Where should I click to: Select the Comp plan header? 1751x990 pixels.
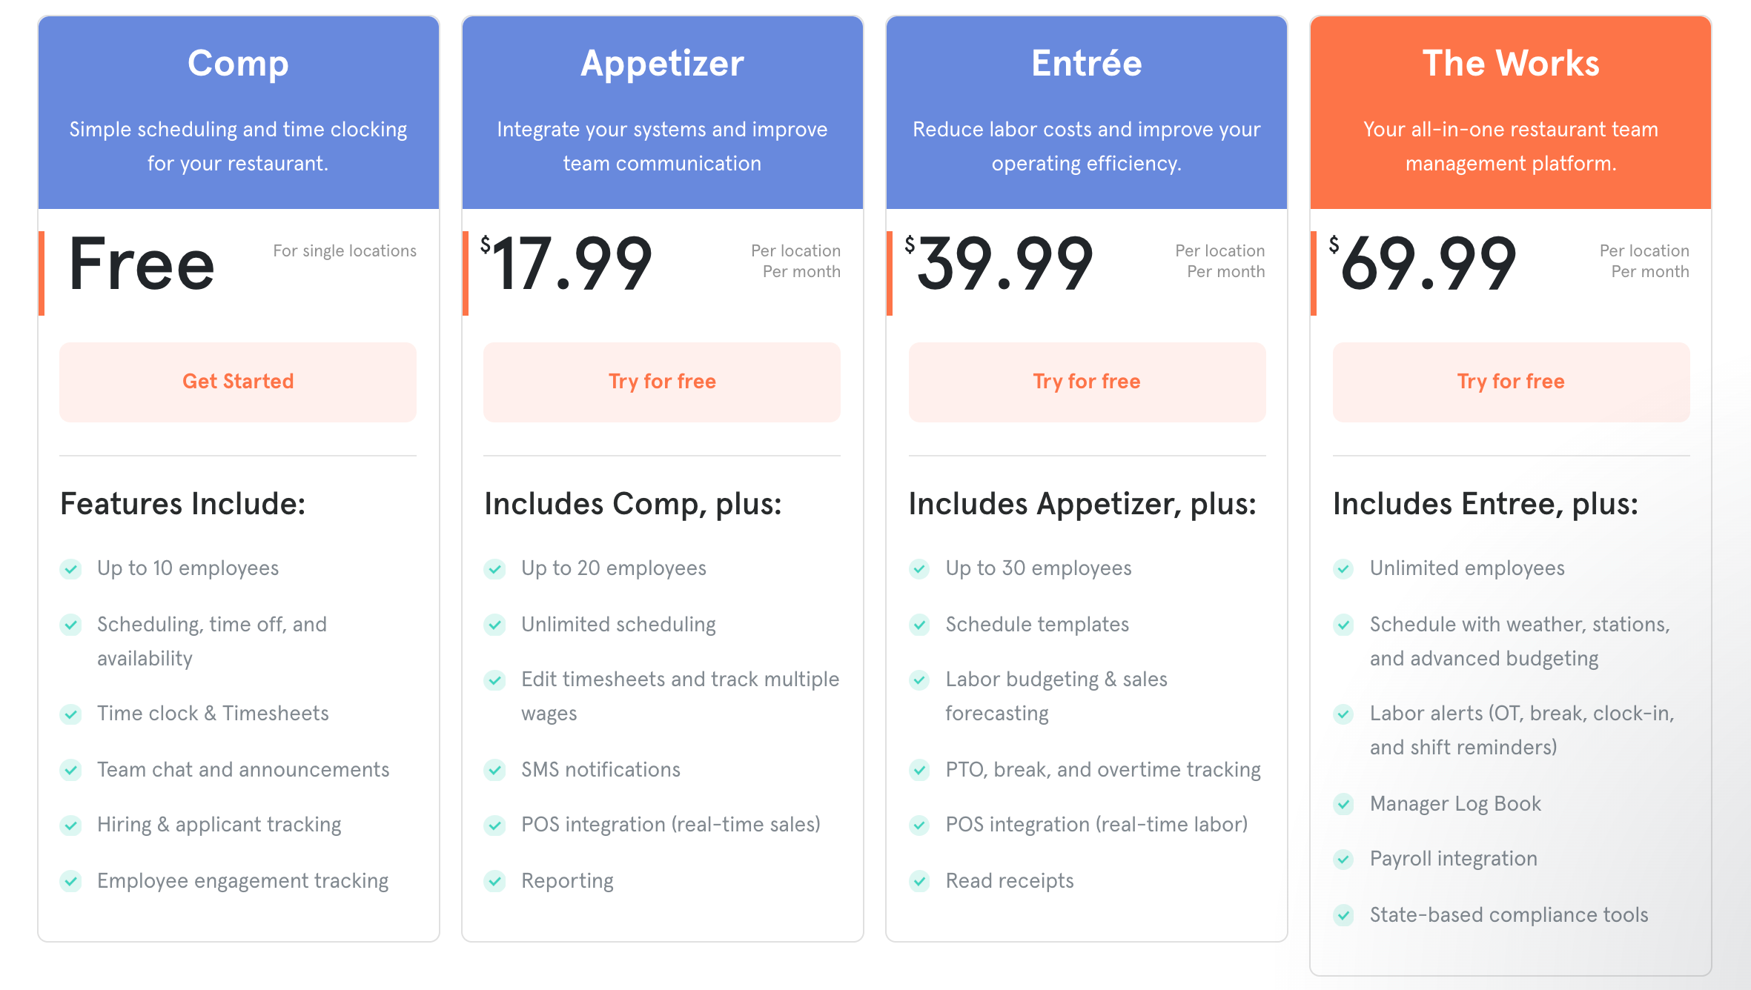(x=237, y=64)
